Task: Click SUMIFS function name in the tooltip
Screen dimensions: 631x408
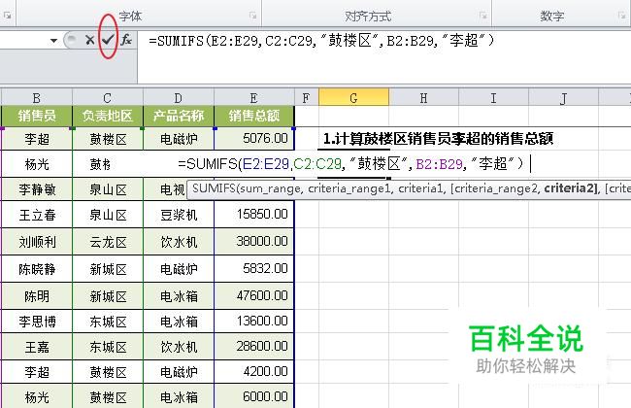Action: pyautogui.click(x=214, y=188)
